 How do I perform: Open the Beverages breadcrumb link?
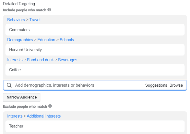pos(68,60)
